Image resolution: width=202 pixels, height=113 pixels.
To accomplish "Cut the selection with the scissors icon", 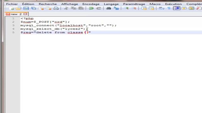I will pyautogui.click(x=66, y=8).
